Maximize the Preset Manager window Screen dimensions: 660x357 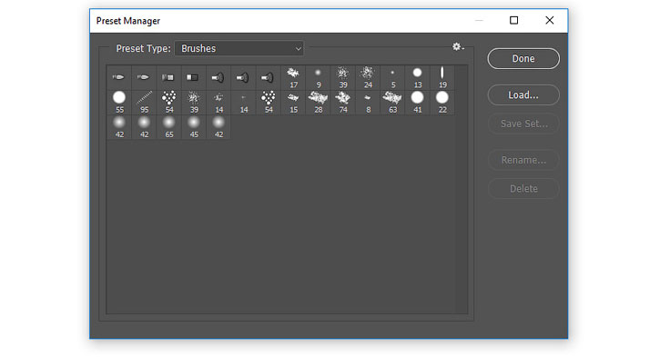tap(513, 20)
